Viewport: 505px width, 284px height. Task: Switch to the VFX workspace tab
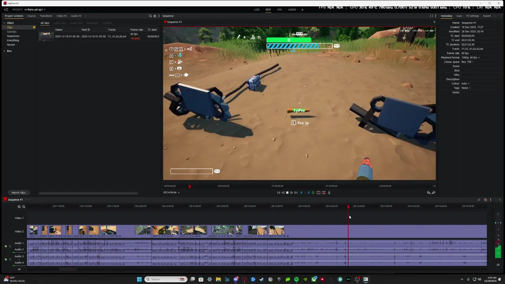279,9
